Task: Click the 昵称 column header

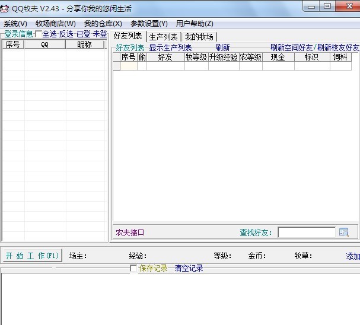Action: [x=84, y=44]
